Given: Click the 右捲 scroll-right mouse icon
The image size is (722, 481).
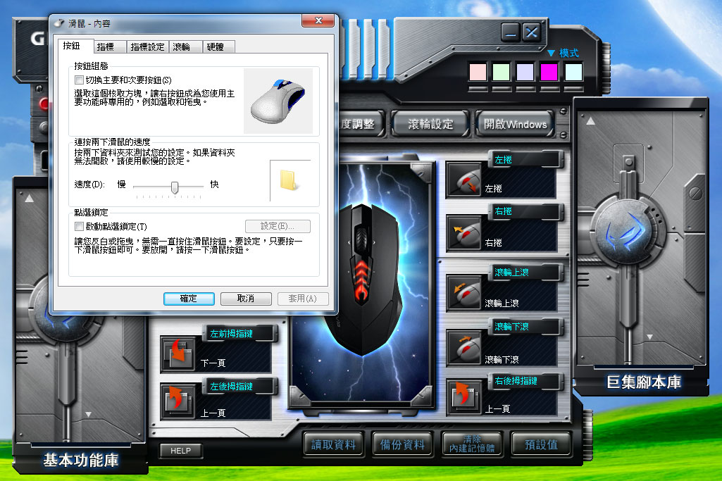Looking at the screenshot, I should 465,233.
